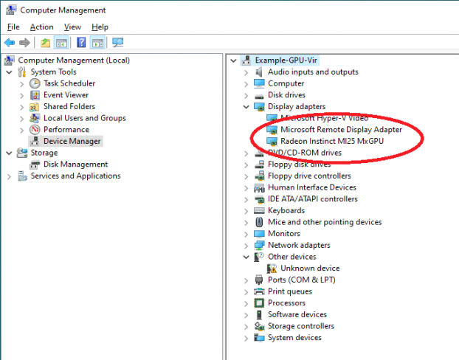Select Microsoft Remote Display Adapter
459x360 pixels.
click(342, 130)
